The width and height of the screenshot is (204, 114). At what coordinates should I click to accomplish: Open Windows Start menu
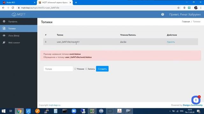(4, 111)
